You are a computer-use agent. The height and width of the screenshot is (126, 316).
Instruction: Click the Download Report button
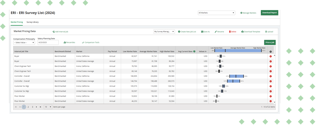(x=269, y=13)
